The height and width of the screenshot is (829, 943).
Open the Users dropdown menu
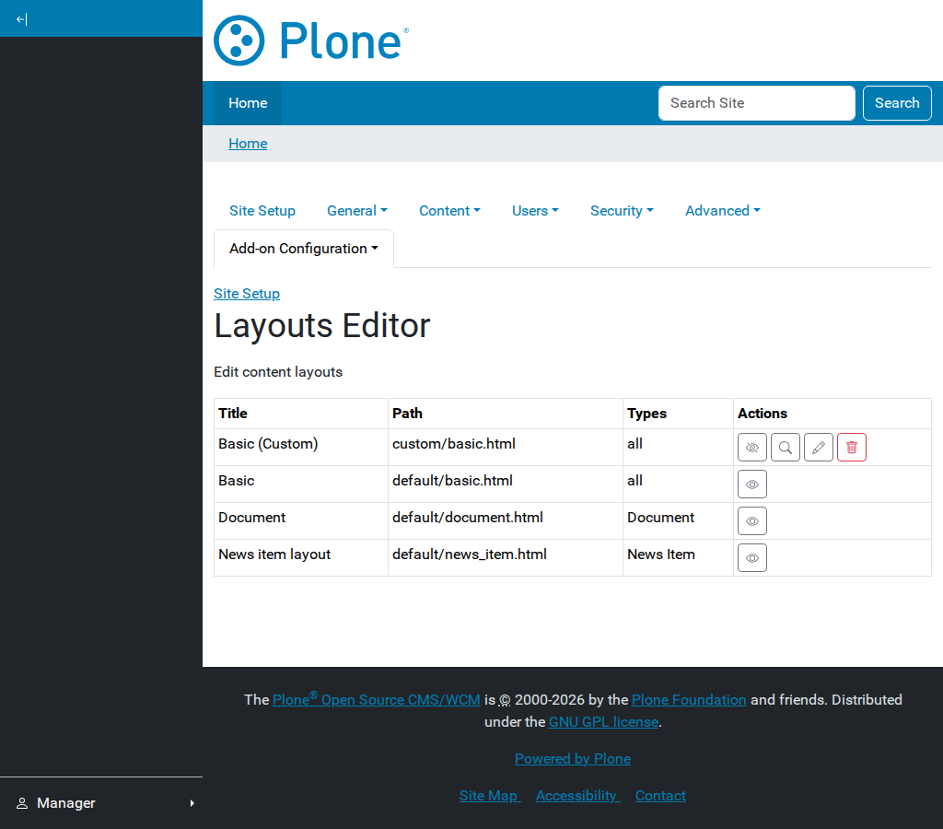[535, 211]
